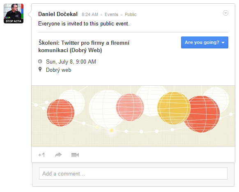Screen dimensions: 239x192
Task: Click the Sun, July 8, 9:00 AM date
Action: 71,62
